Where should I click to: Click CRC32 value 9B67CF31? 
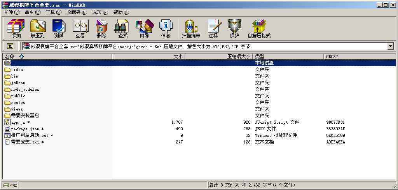point(335,122)
